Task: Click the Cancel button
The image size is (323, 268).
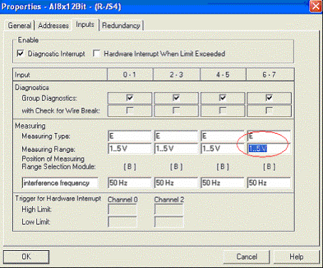Action: coord(247,257)
